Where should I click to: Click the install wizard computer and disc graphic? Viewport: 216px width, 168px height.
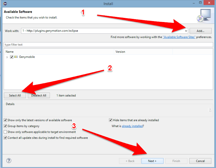click(204, 16)
